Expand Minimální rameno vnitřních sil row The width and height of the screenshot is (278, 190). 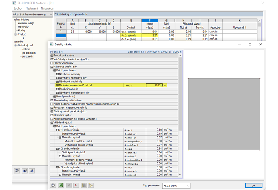pyautogui.click(x=57, y=85)
